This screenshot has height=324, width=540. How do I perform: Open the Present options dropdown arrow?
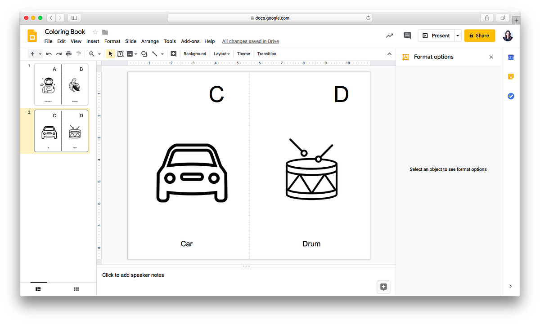pyautogui.click(x=458, y=36)
